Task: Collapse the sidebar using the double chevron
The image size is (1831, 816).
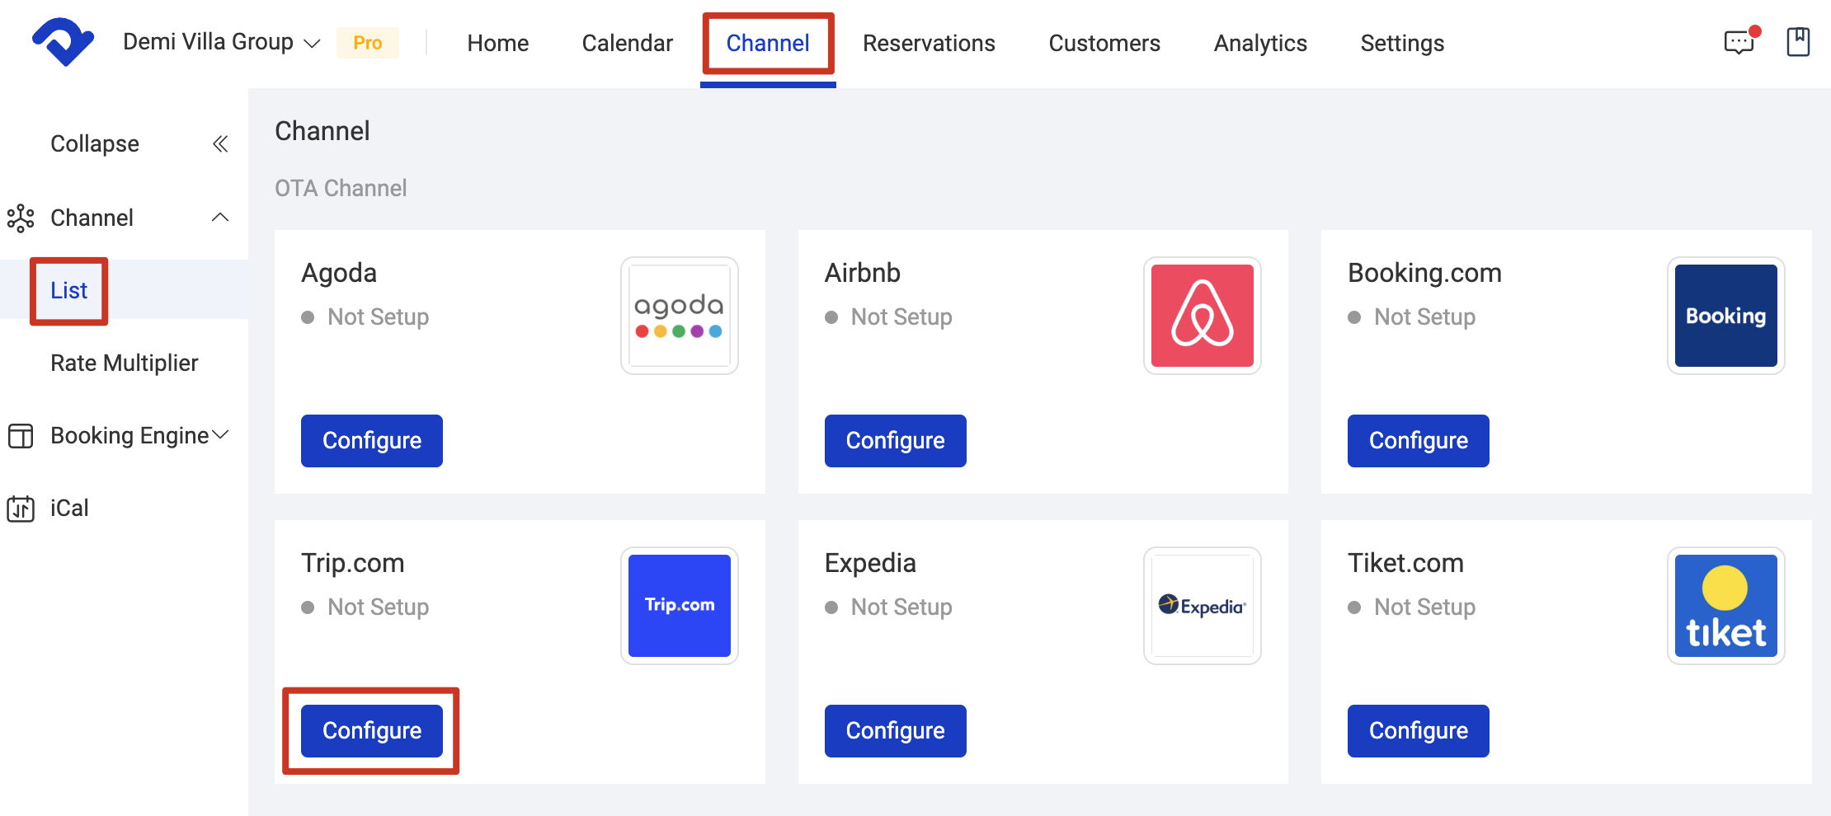Action: coord(220,143)
